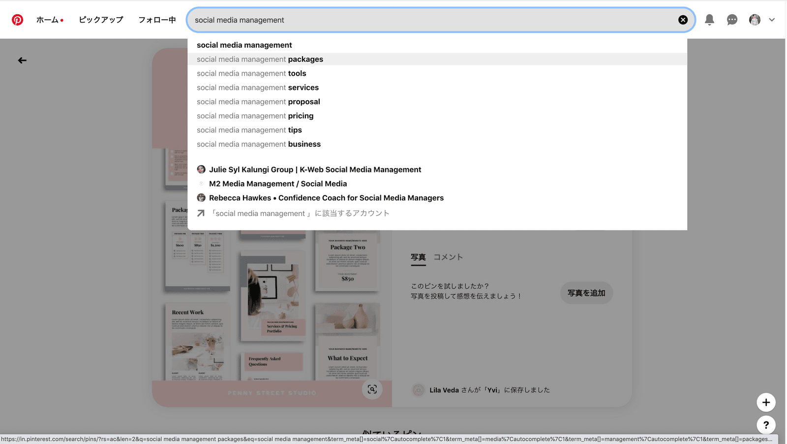Click the Pinterest logo icon
Screen dimensions: 787x444
click(17, 20)
